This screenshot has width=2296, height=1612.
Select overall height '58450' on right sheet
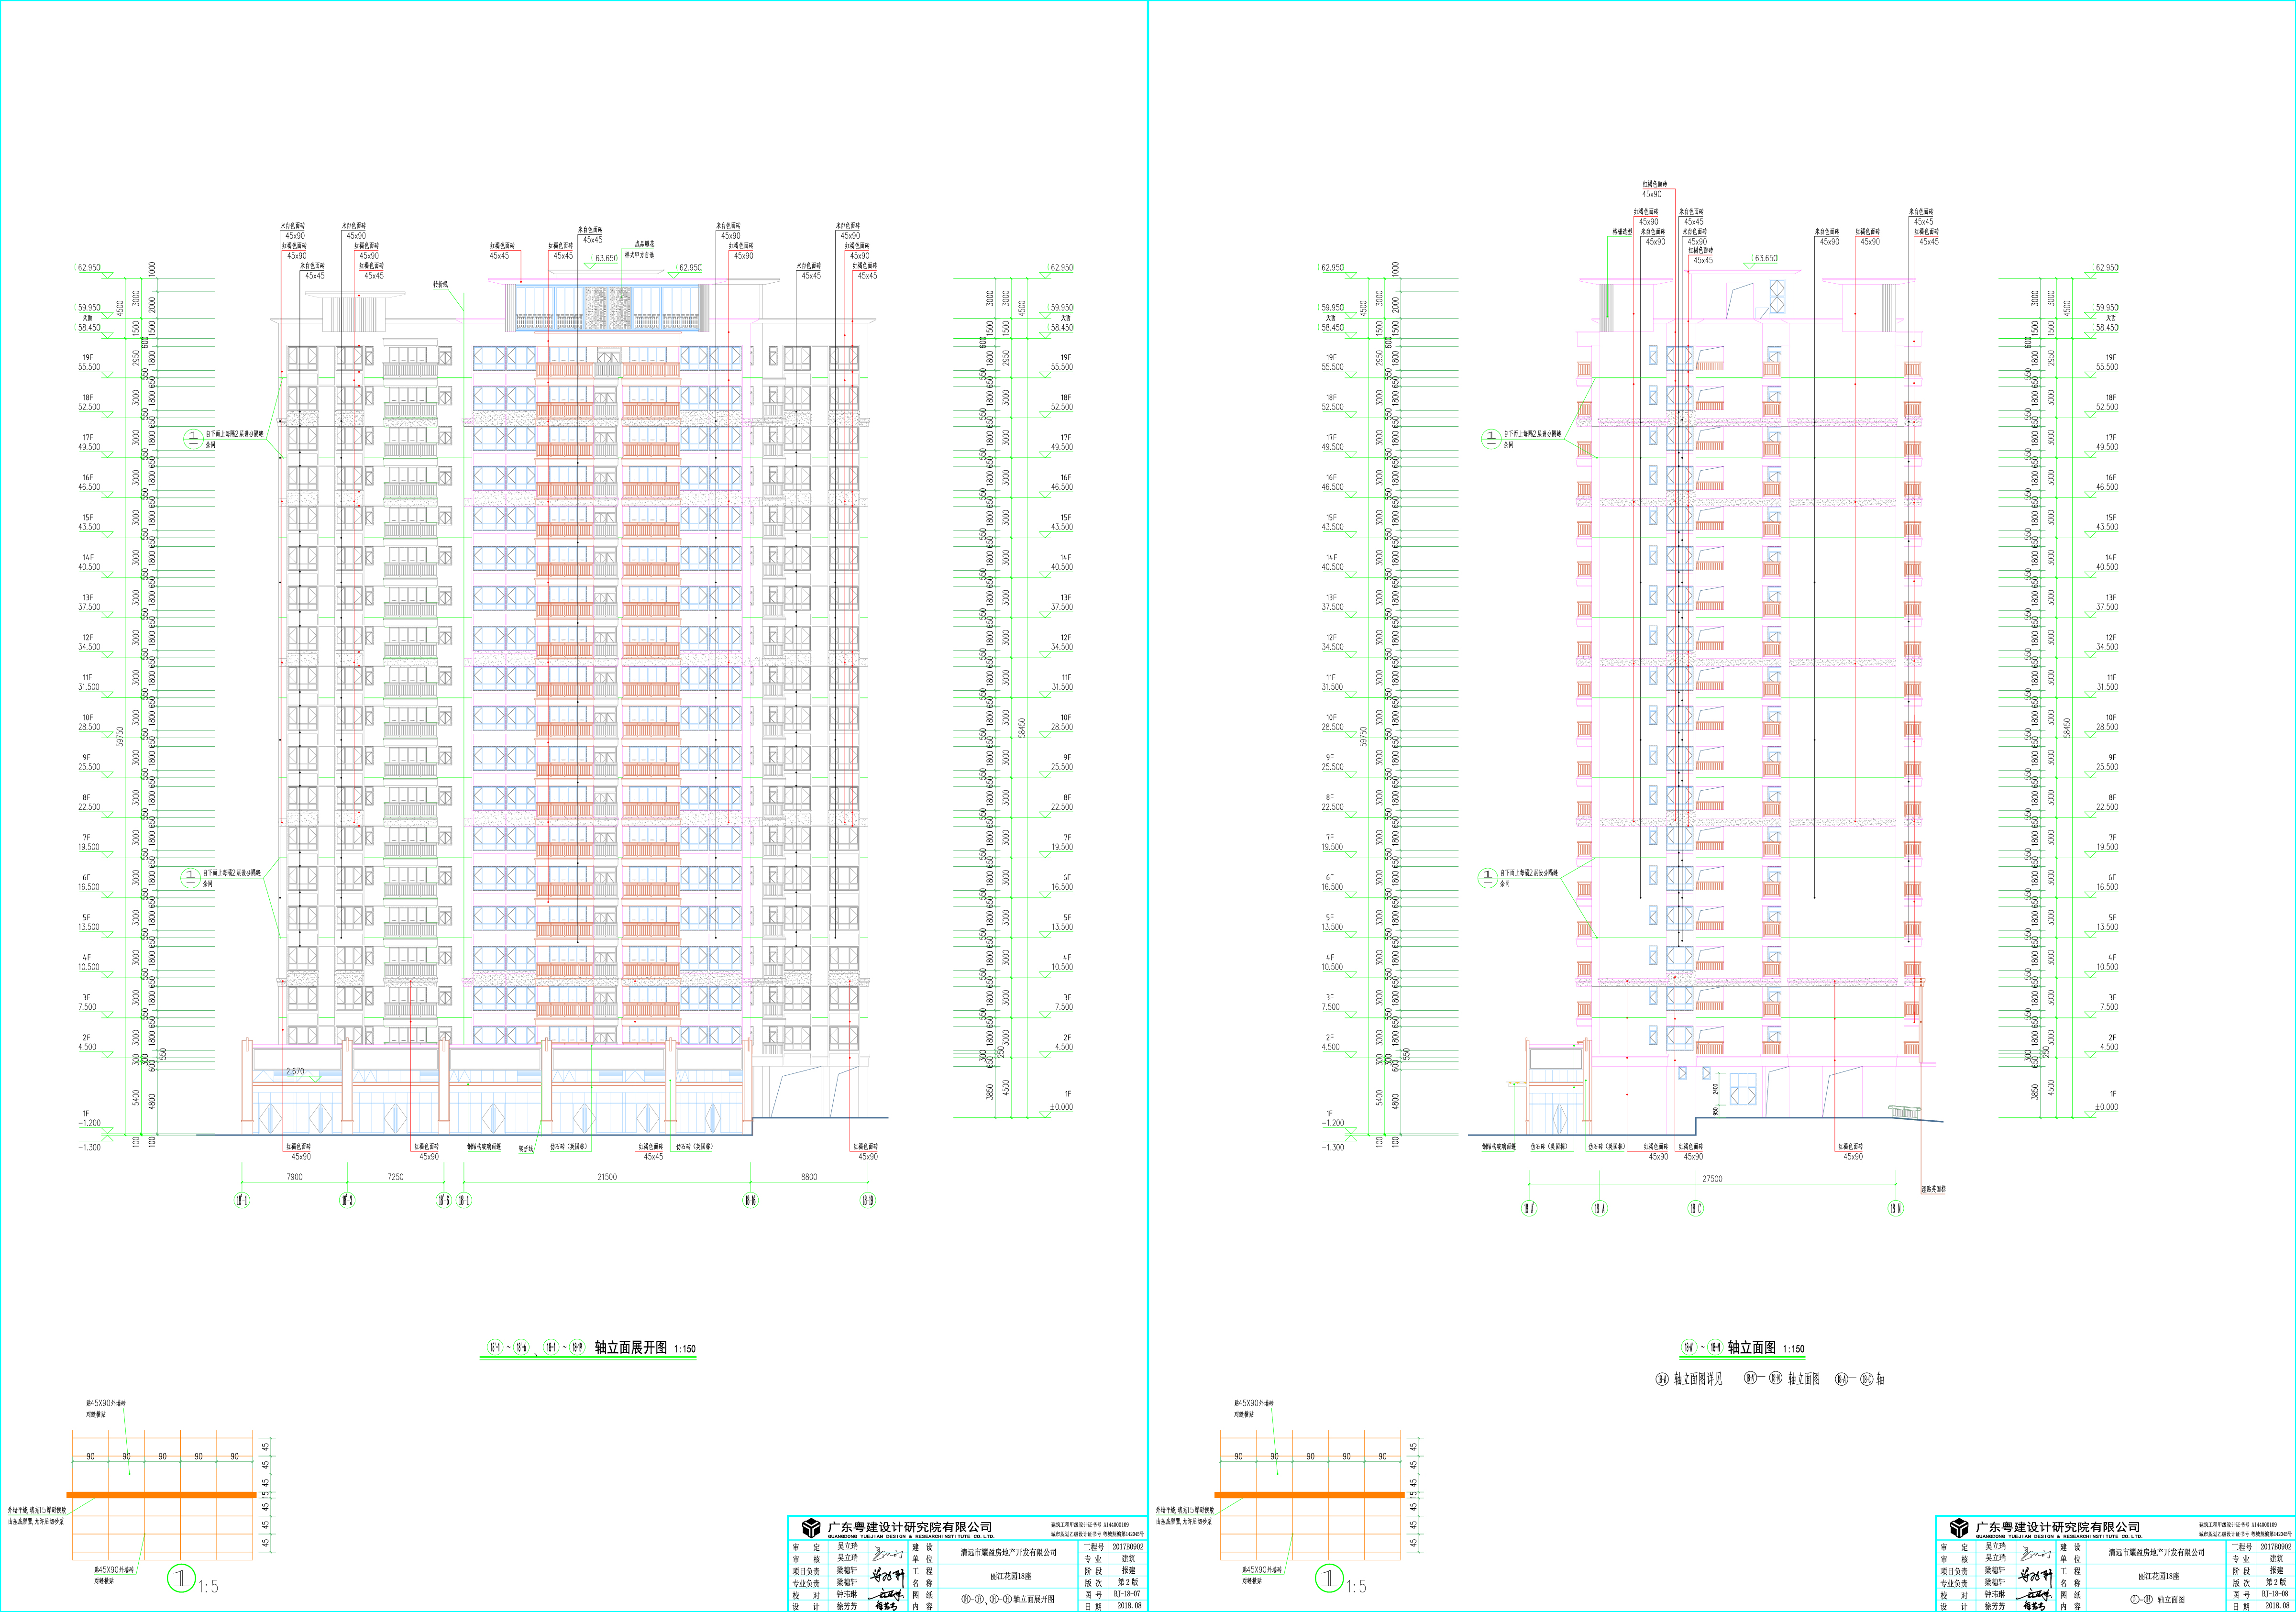(x=2067, y=728)
